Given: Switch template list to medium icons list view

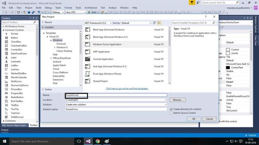Looking at the screenshot, I should (x=159, y=23).
